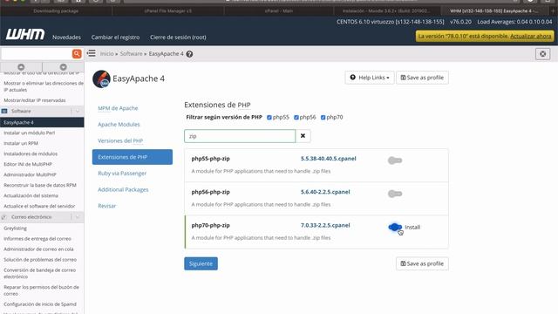This screenshot has height=314, width=558.
Task: Enable the php56-php-zip install toggle
Action: [395, 194]
